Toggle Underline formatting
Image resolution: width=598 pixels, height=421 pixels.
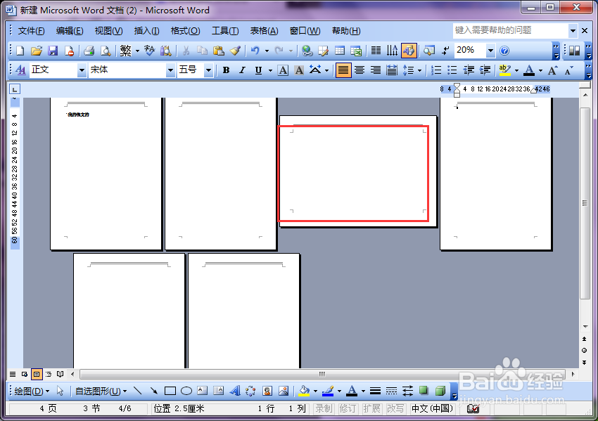(x=258, y=70)
